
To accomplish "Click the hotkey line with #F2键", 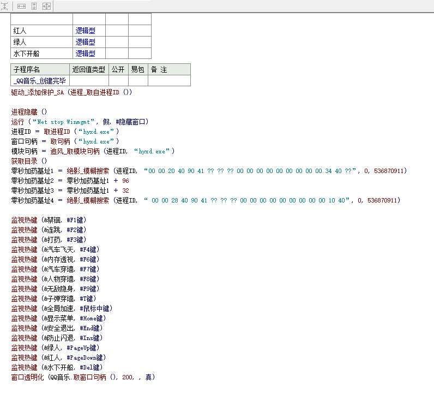I will point(49,230).
